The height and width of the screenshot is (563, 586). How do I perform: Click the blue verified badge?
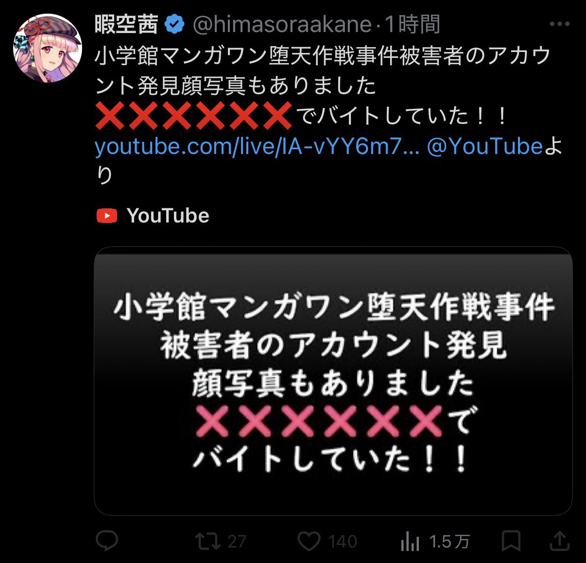coord(175,24)
